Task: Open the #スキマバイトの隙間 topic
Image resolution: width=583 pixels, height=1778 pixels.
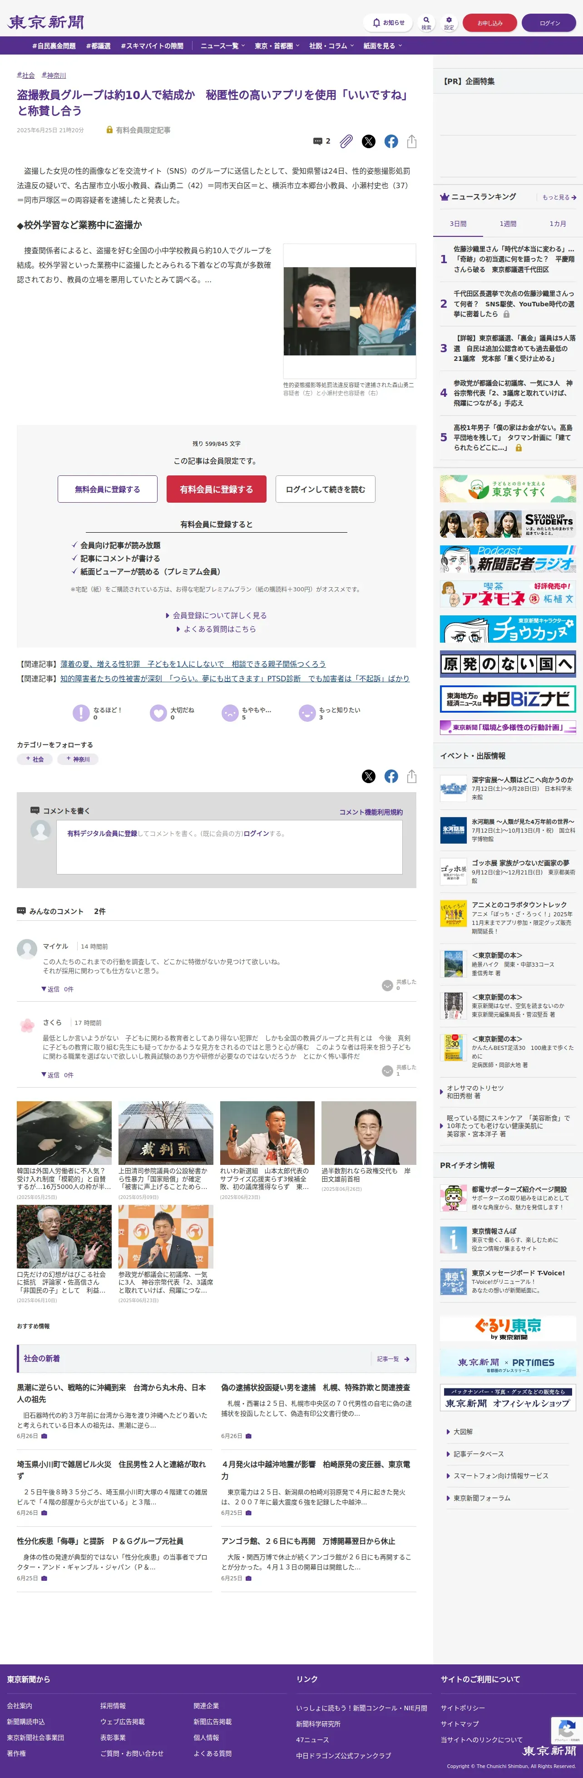Action: tap(152, 45)
